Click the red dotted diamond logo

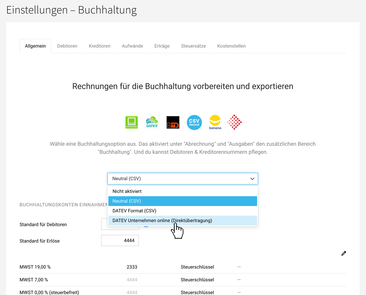(x=235, y=122)
